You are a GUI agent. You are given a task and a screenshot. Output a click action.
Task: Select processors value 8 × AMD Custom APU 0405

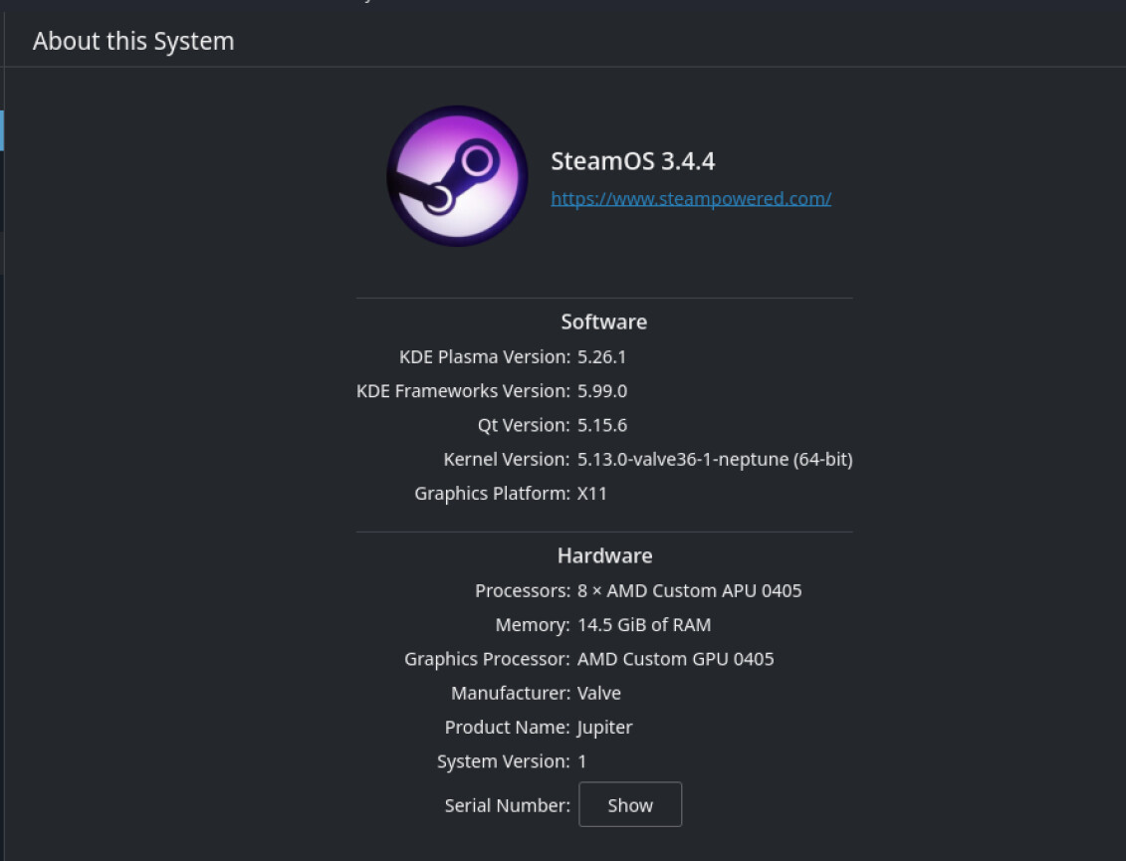tap(689, 591)
